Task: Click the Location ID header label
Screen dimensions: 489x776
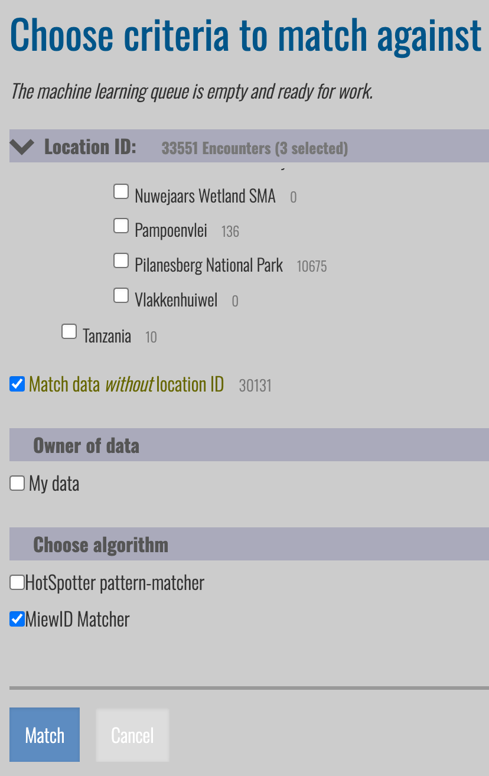Action: coord(90,147)
